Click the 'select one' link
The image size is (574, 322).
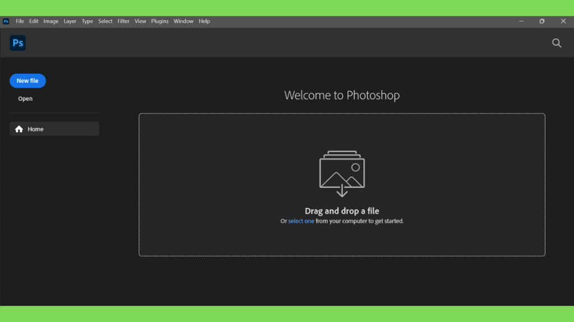tap(301, 221)
